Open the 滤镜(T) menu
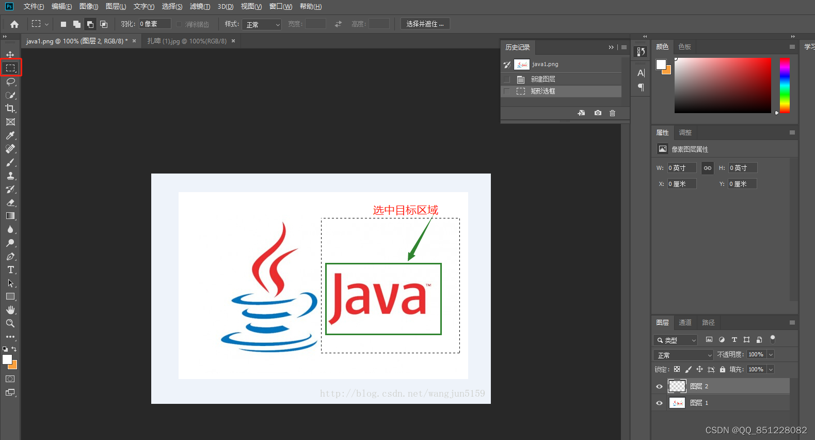The image size is (815, 440). click(200, 6)
